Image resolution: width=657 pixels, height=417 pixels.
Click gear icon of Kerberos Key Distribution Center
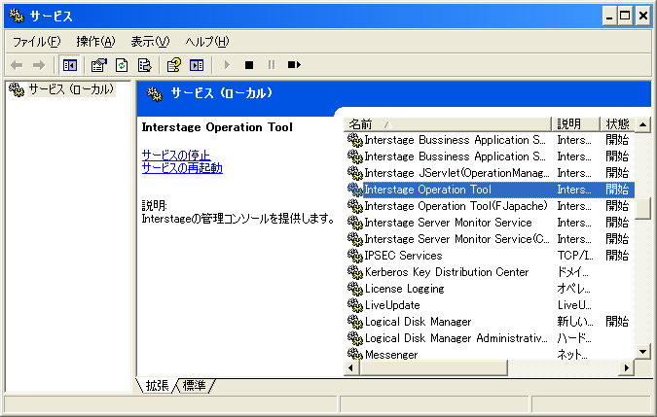pos(355,272)
